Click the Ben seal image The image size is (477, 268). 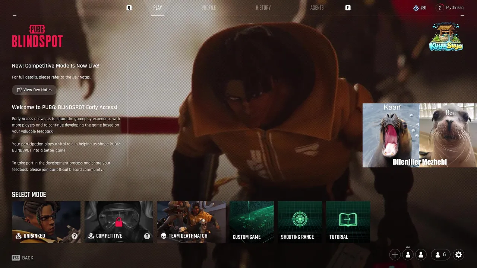448,135
